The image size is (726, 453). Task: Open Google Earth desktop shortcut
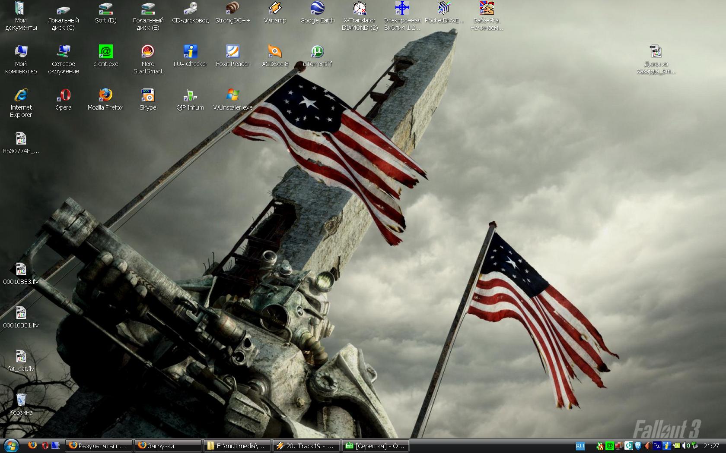[x=317, y=9]
